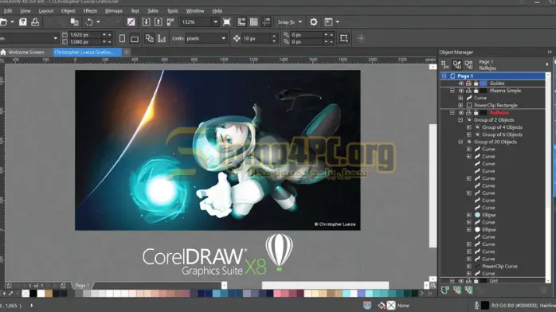Click the add new document tab plus button
This screenshot has width=556, height=312.
(x=126, y=52)
